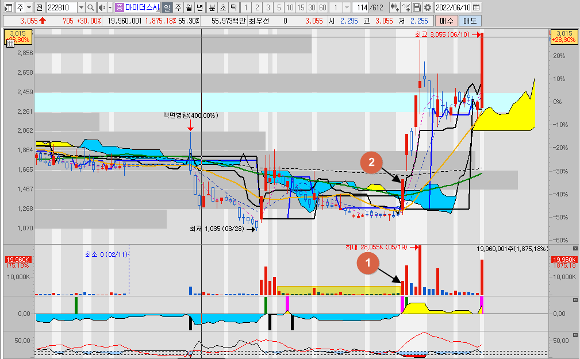Image resolution: width=580 pixels, height=359 pixels.
Task: Click the 최고 3,055 (06/10) label
Action: tap(442, 34)
